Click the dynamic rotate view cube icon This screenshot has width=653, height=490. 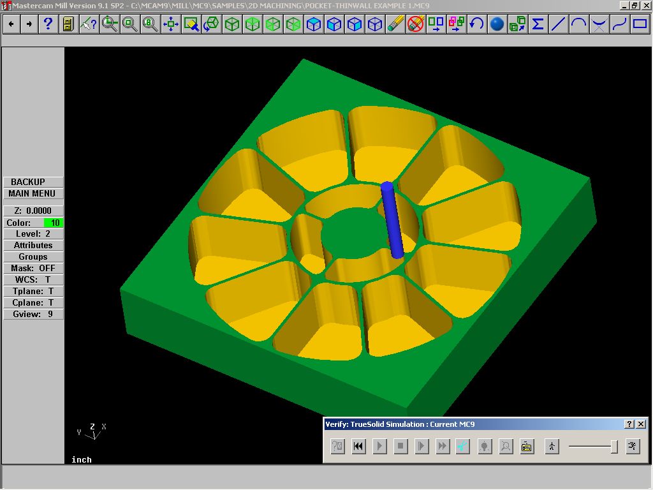click(212, 24)
